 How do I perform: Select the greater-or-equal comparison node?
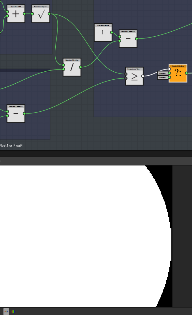(134, 76)
